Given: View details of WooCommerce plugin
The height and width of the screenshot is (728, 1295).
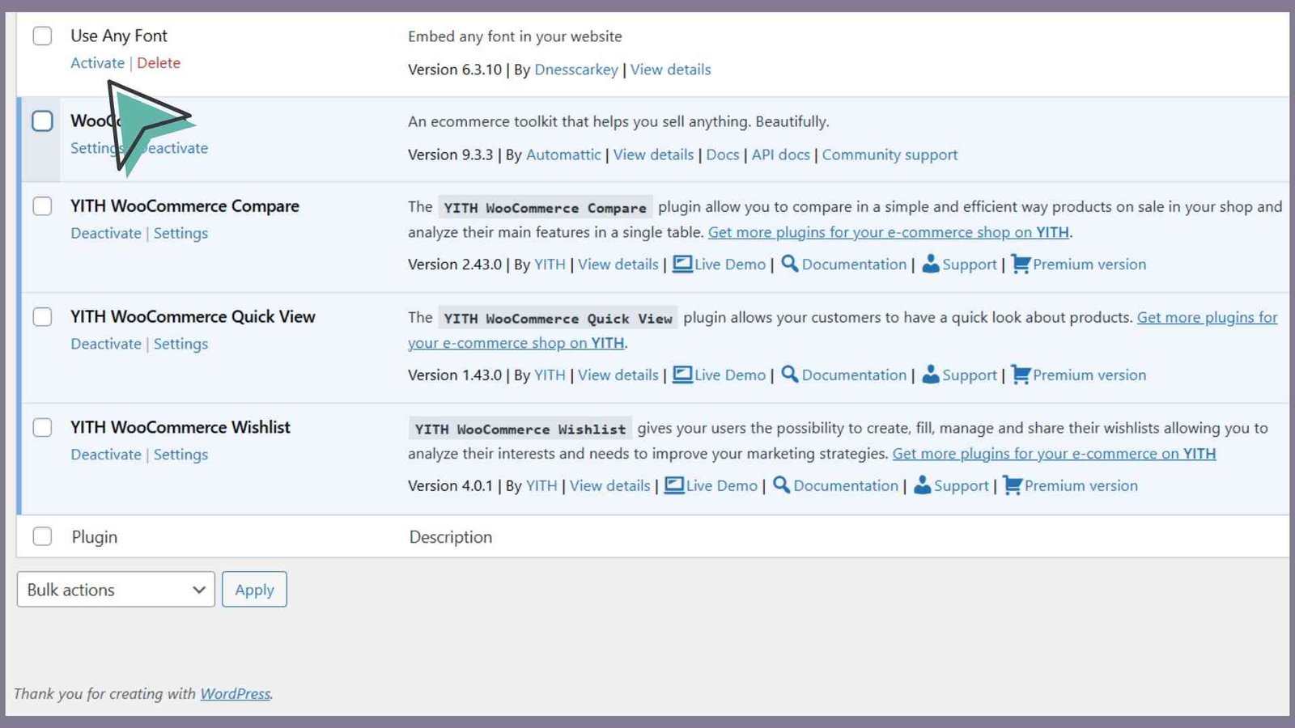Looking at the screenshot, I should (654, 154).
